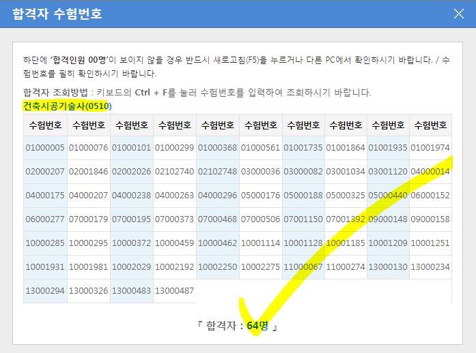Select exam number 10000295
The width and height of the screenshot is (476, 353).
click(x=88, y=243)
